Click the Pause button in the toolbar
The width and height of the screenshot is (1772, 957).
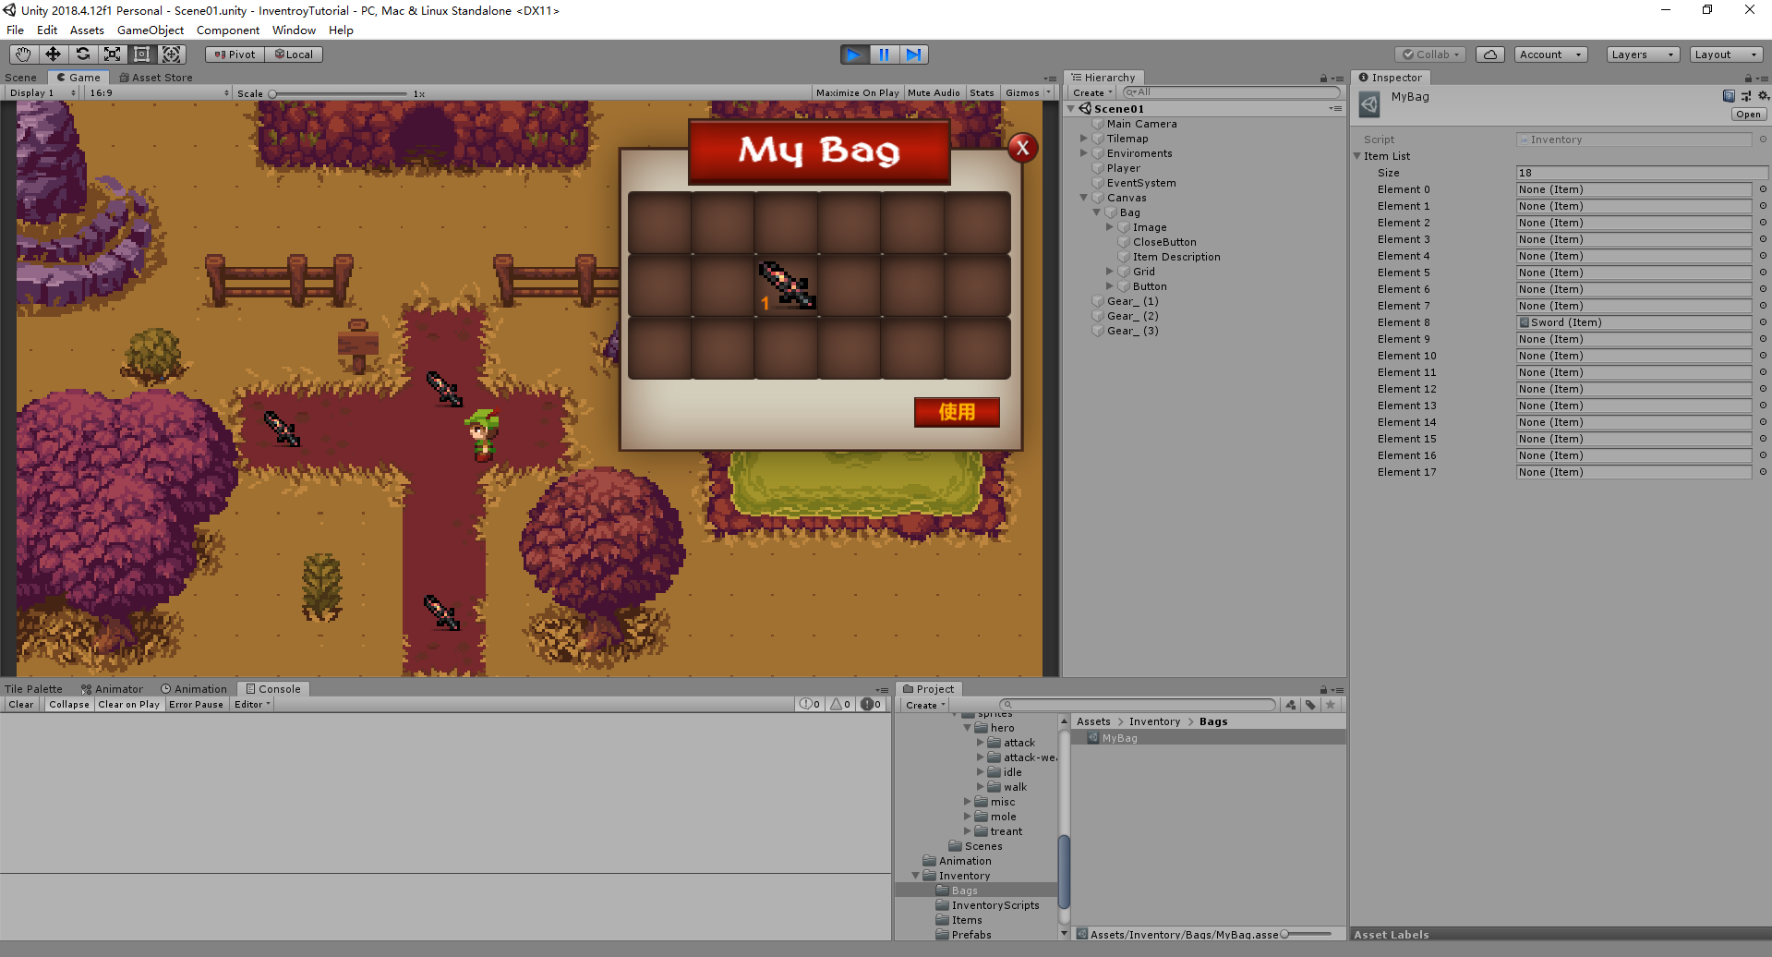[x=884, y=55]
